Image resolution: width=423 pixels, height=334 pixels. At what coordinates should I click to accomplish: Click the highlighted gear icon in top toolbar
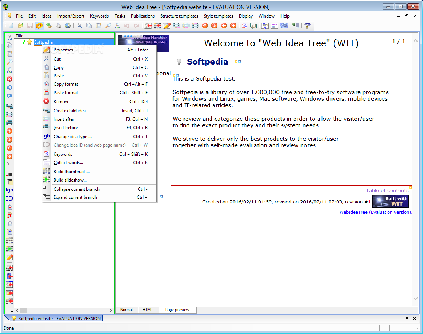click(39, 26)
